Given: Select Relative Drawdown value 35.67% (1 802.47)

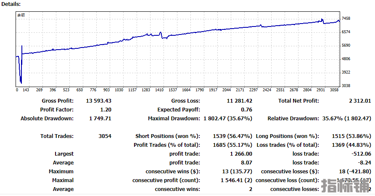Looking at the screenshot, I should (x=347, y=119).
